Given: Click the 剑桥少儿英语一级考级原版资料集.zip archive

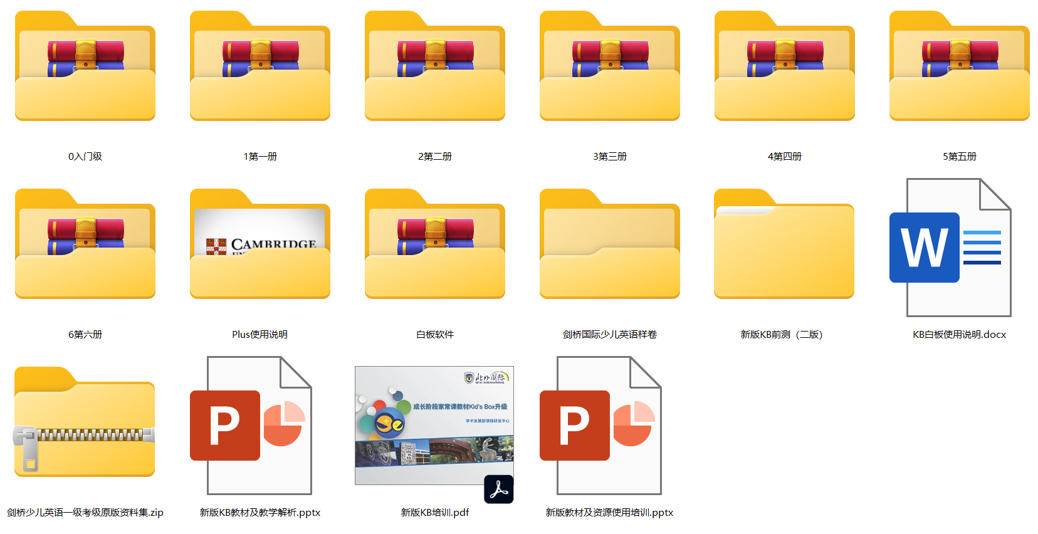Looking at the screenshot, I should [x=85, y=422].
